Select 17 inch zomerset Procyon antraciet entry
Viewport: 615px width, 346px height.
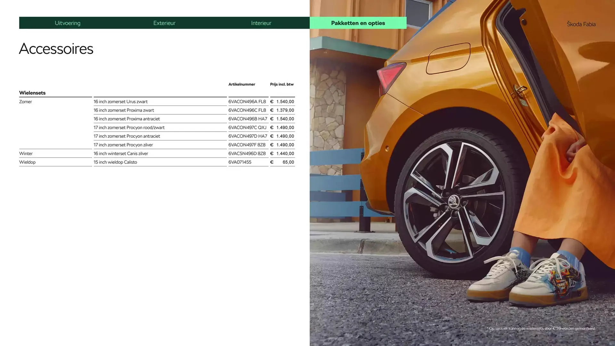[127, 136]
